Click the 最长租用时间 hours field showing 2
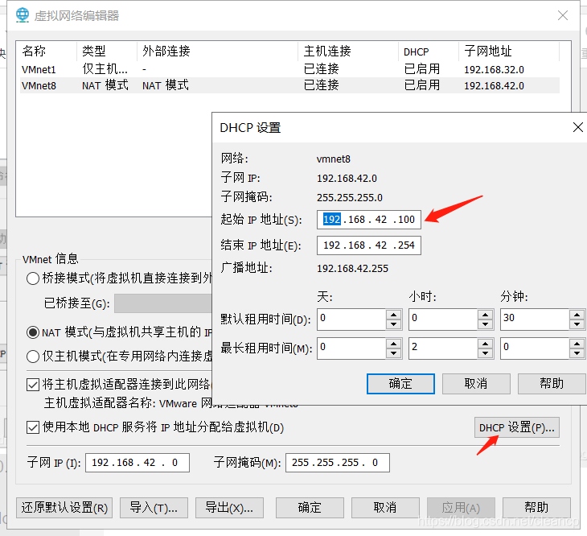The image size is (587, 536). pyautogui.click(x=443, y=348)
